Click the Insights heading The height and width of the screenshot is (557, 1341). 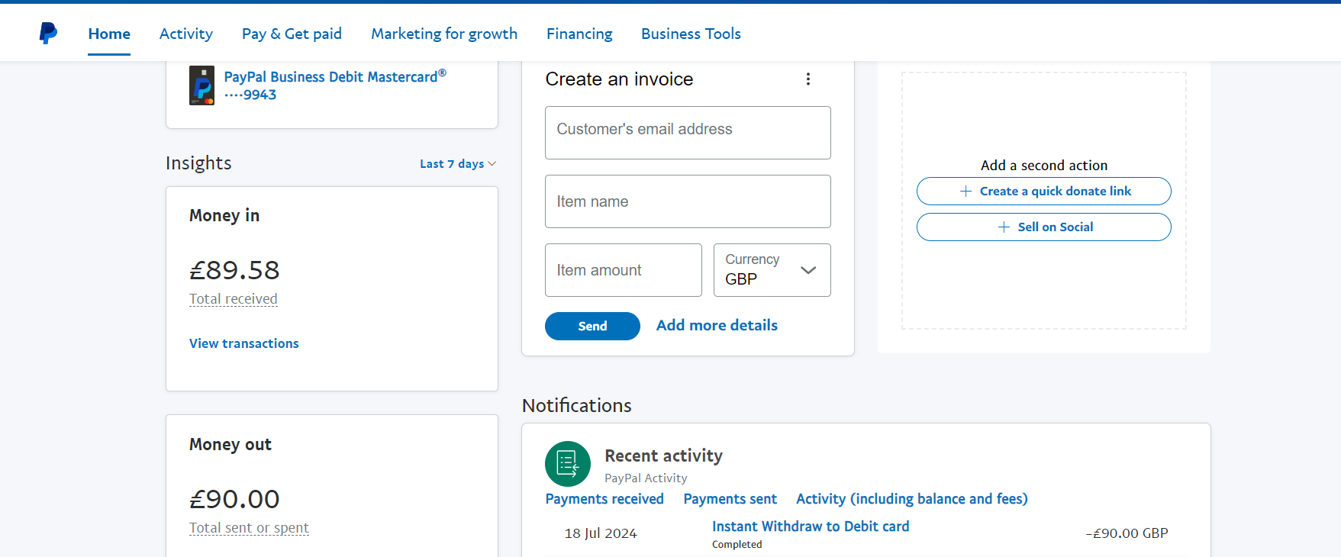[x=198, y=163]
